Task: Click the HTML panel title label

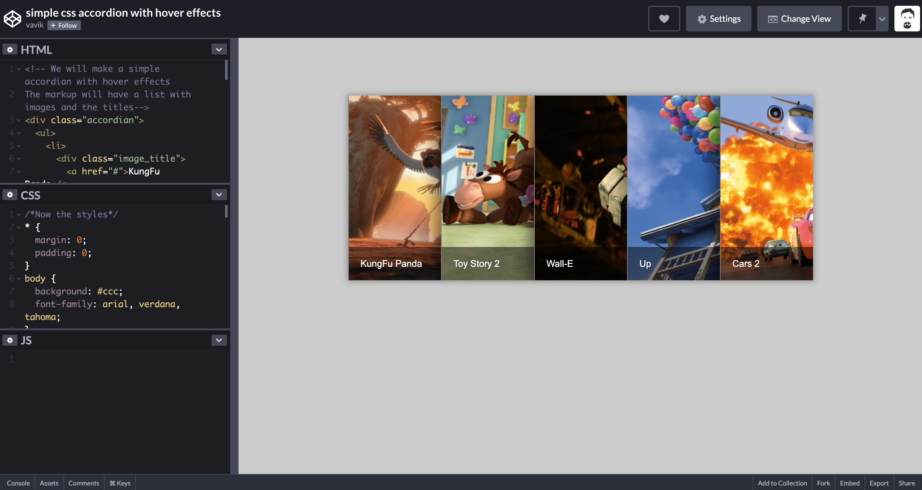Action: 36,49
